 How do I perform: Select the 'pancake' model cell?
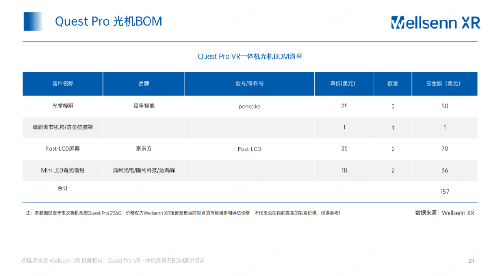[250, 107]
